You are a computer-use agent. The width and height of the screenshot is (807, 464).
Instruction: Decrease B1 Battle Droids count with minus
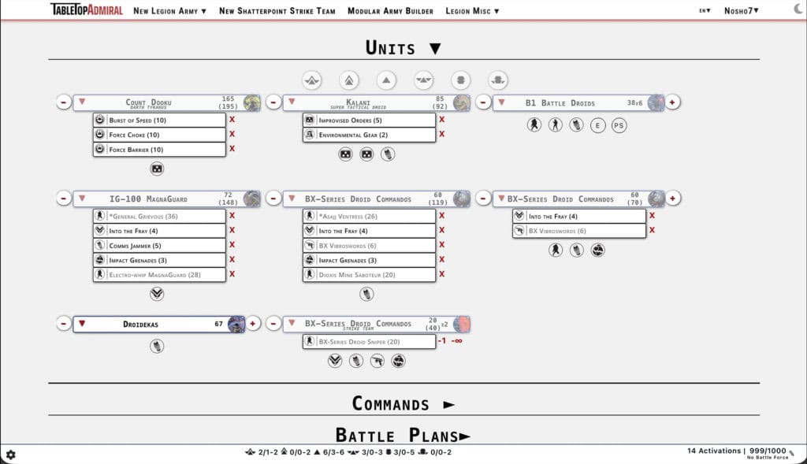(x=483, y=102)
